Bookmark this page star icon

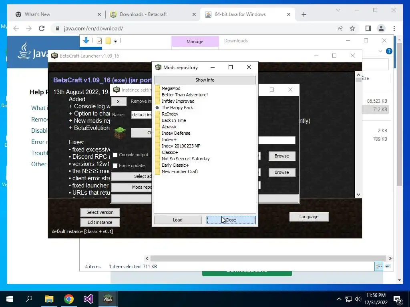pyautogui.click(x=352, y=28)
